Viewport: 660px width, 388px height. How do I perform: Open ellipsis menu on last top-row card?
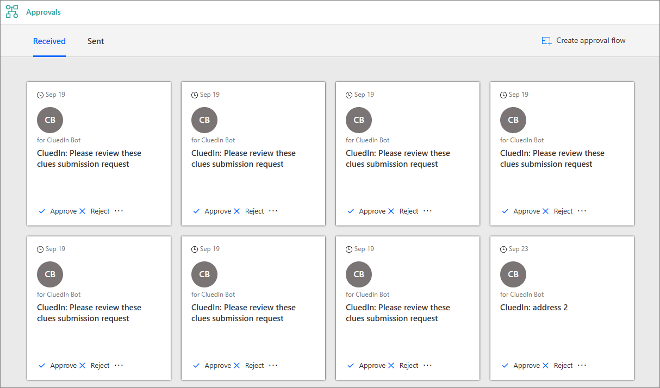[x=582, y=211]
